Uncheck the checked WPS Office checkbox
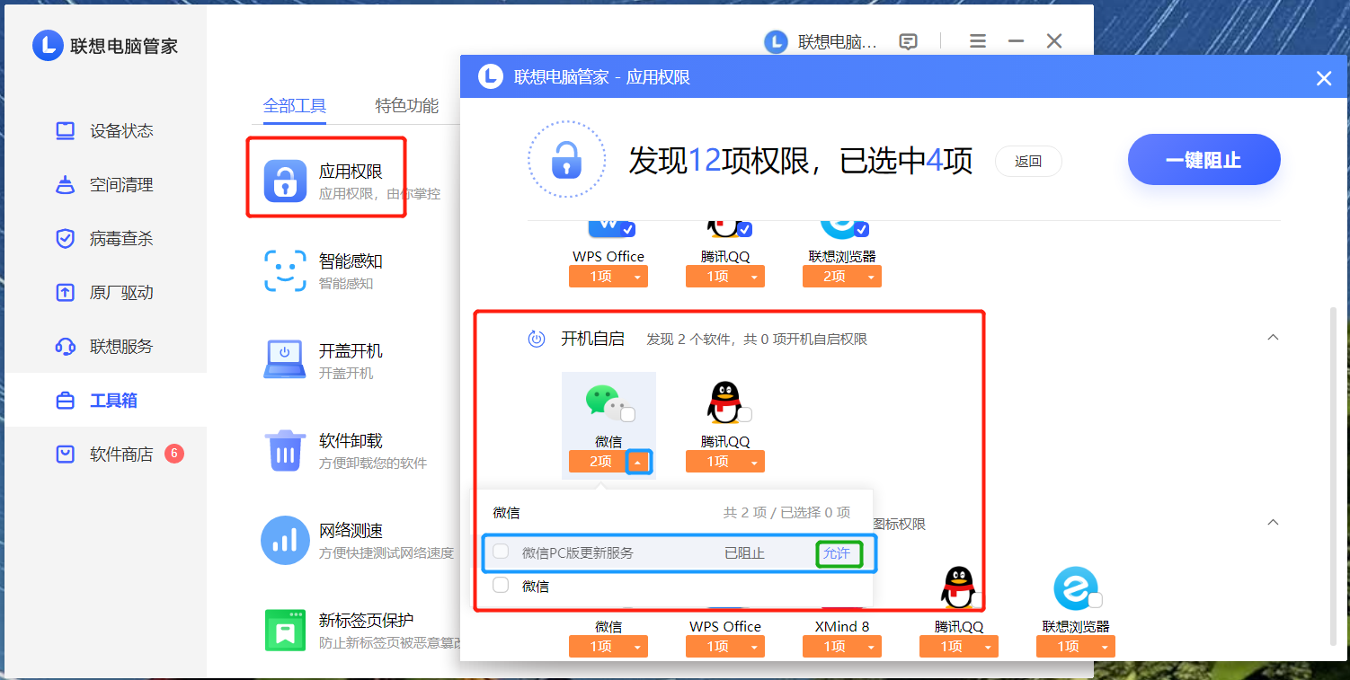Screen dimensions: 1350x680 (x=628, y=229)
